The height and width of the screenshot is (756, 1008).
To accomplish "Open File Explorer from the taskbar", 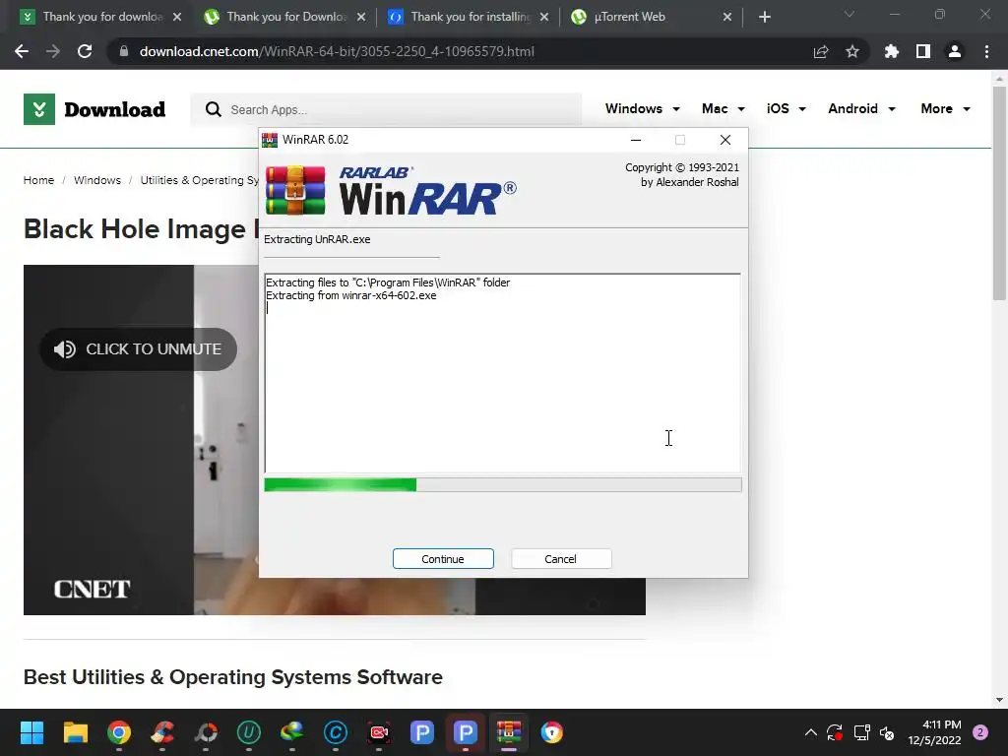I will pos(75,732).
